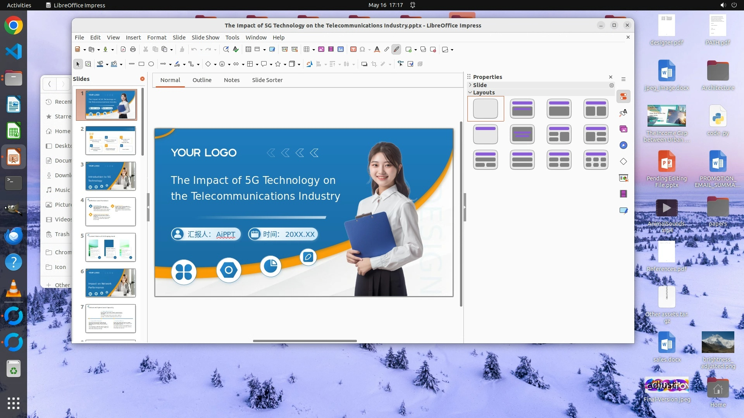Open the Insert Table dropdown arrow
This screenshot has width=744, height=418.
point(313,50)
